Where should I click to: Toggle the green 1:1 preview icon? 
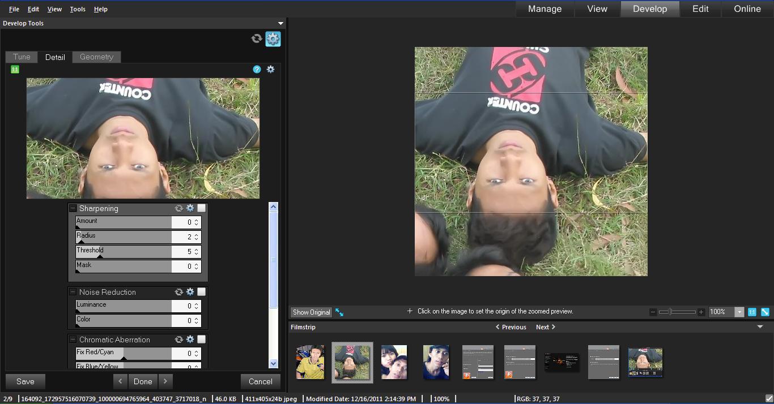(x=15, y=69)
